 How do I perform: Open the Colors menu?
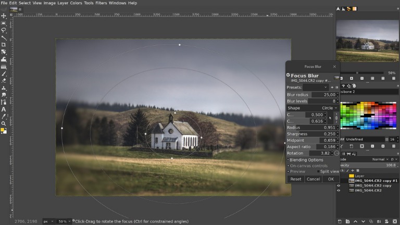[76, 3]
